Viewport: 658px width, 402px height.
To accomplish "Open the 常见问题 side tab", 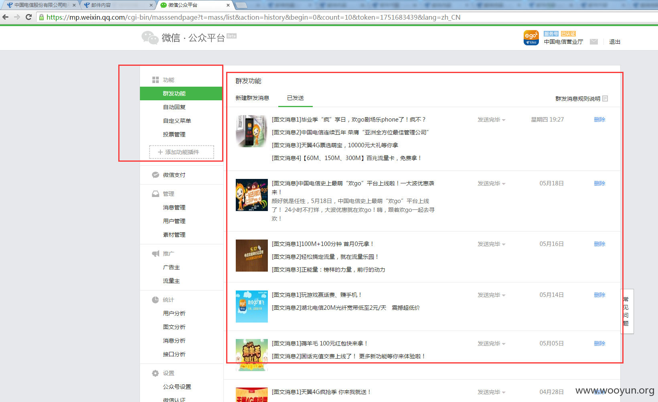I will point(627,311).
